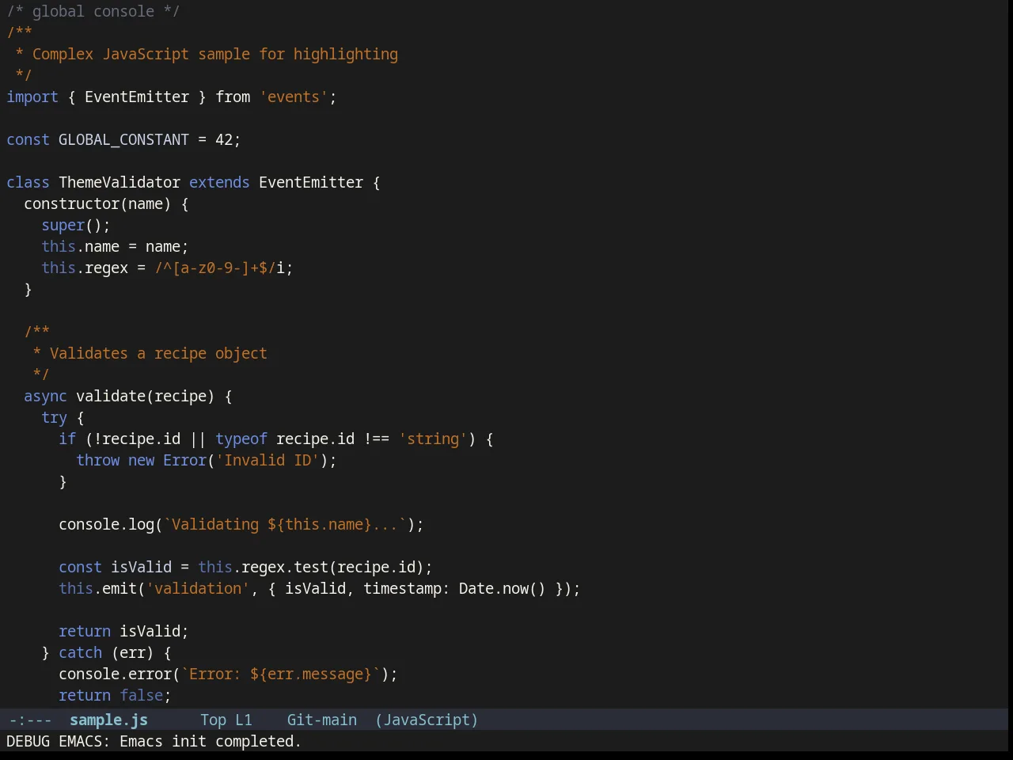The image size is (1013, 760).
Task: Click the 'throw' keyword
Action: (x=97, y=460)
